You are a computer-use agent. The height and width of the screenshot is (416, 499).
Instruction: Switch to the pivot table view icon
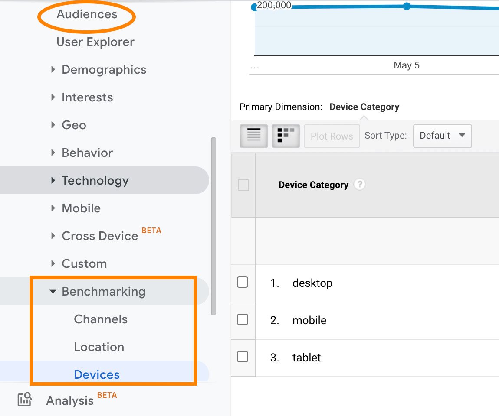tap(286, 136)
